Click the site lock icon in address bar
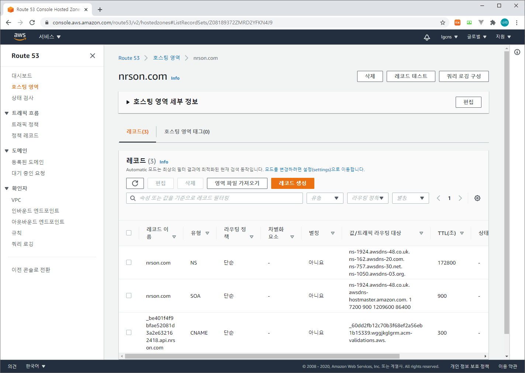This screenshot has height=373, width=525. point(46,23)
